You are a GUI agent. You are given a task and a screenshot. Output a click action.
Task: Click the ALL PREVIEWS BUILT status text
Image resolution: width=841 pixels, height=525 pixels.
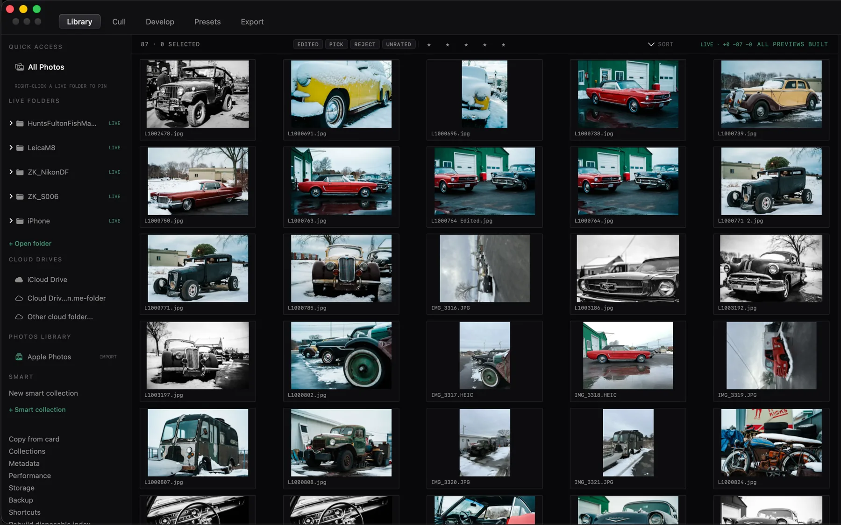click(792, 44)
